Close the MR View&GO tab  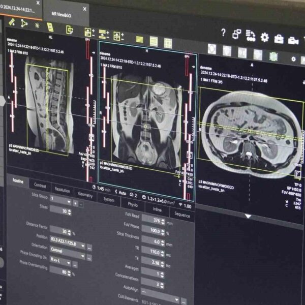[84, 9]
